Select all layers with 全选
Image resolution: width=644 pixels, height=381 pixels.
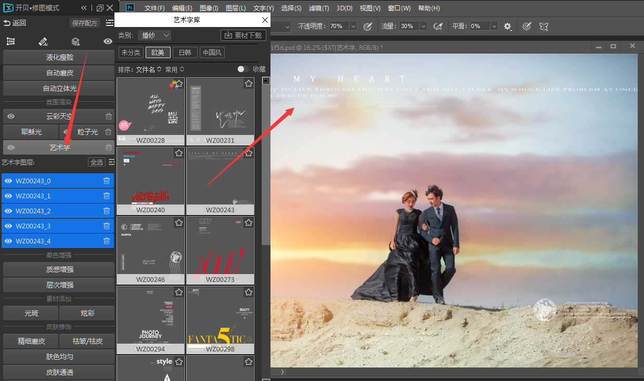click(96, 162)
